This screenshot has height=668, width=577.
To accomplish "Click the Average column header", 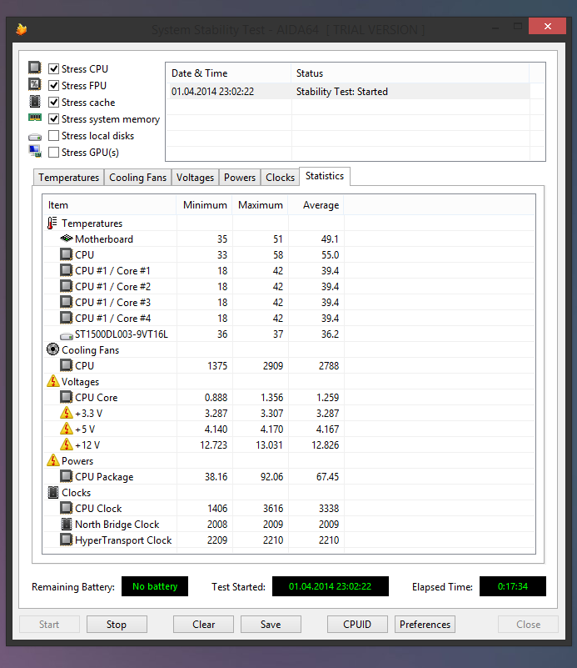I will pos(316,205).
